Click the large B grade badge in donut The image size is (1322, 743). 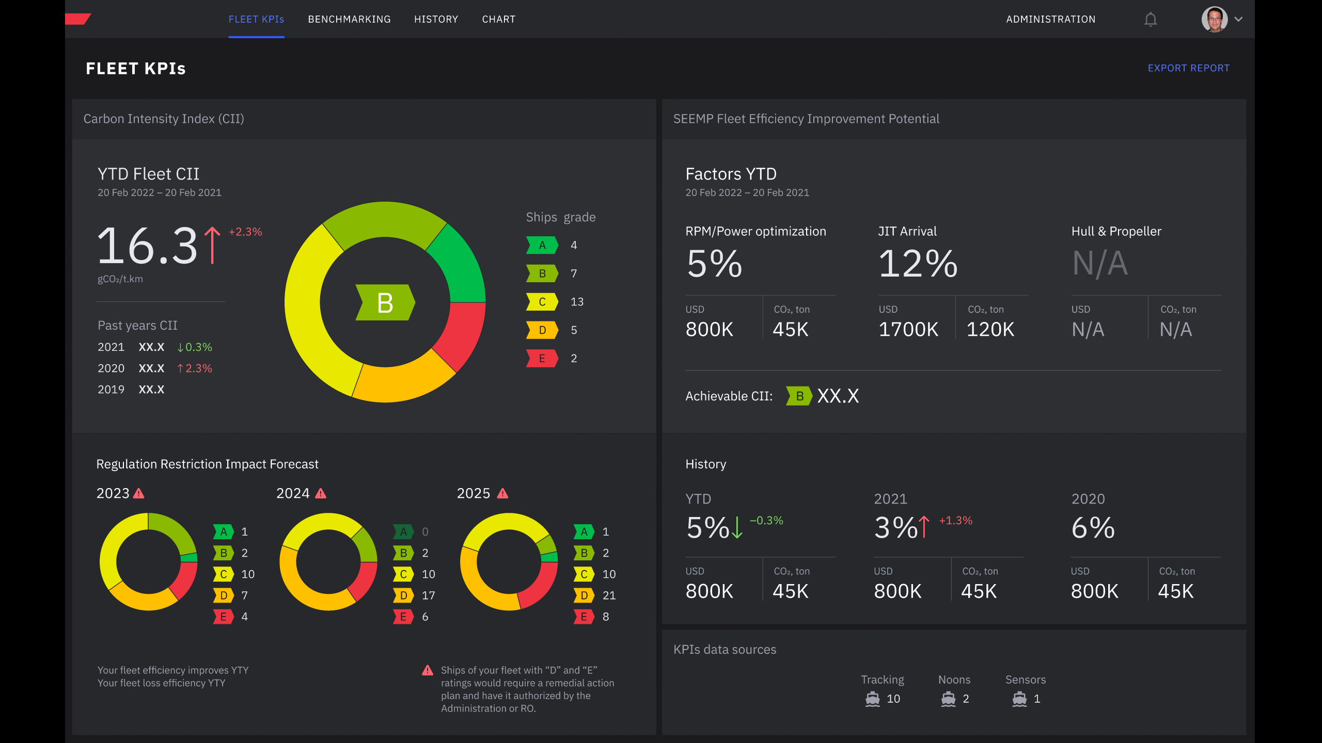[x=385, y=302]
